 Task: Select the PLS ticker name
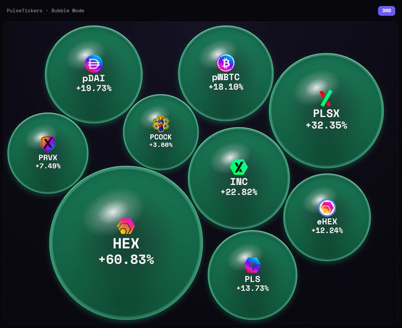coord(252,279)
